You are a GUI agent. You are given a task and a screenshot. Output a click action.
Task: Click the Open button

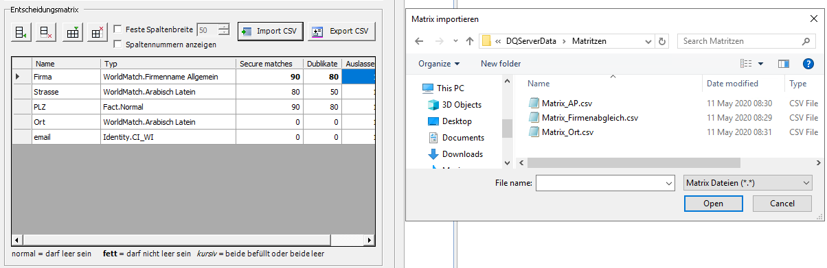[x=713, y=204]
